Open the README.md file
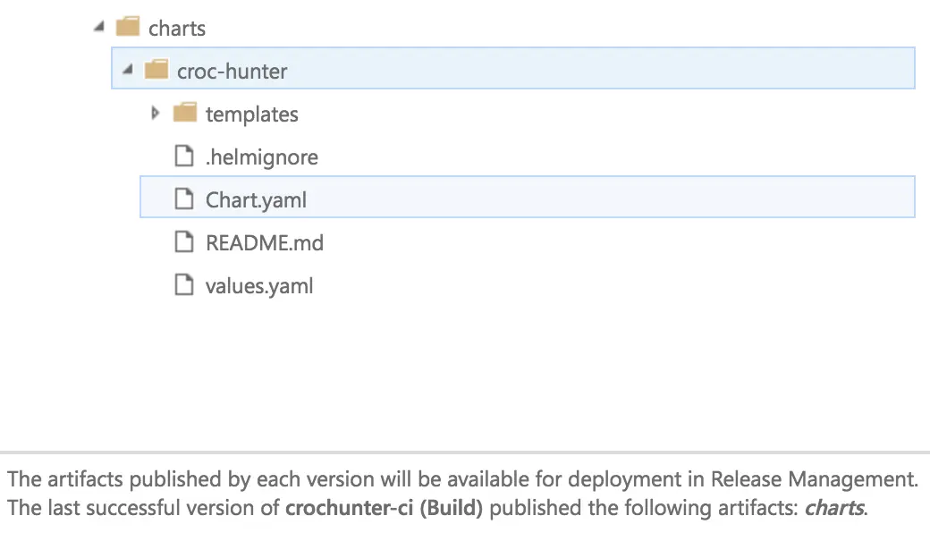The image size is (930, 558). pos(265,242)
